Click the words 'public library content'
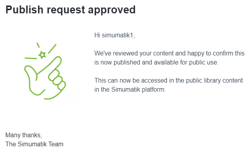Screen dimensions: 251x153 214,81
